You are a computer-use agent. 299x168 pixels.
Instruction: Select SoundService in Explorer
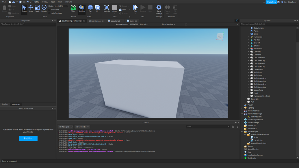click(253, 149)
